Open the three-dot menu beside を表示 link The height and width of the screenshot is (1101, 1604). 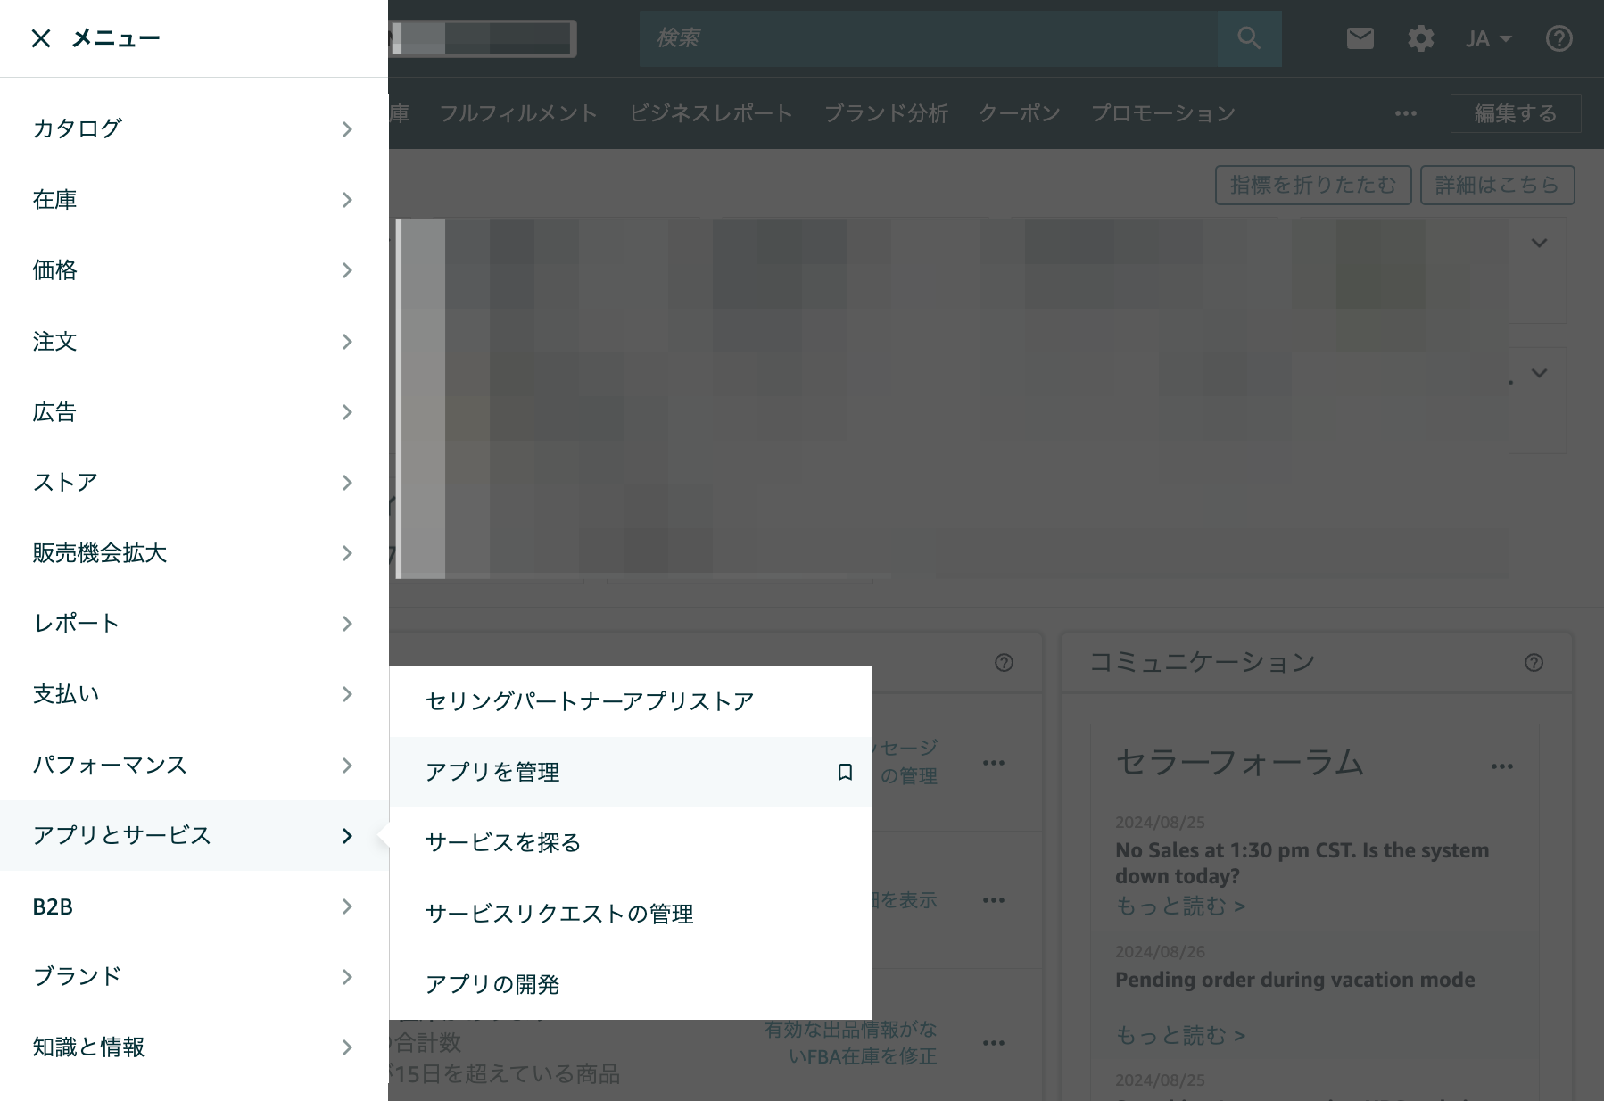point(994,900)
